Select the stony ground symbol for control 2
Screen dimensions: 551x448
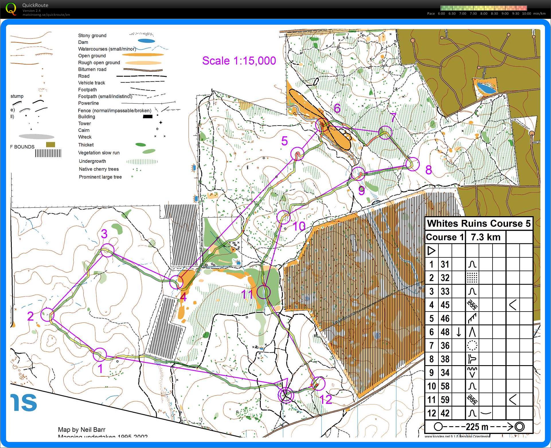click(472, 278)
